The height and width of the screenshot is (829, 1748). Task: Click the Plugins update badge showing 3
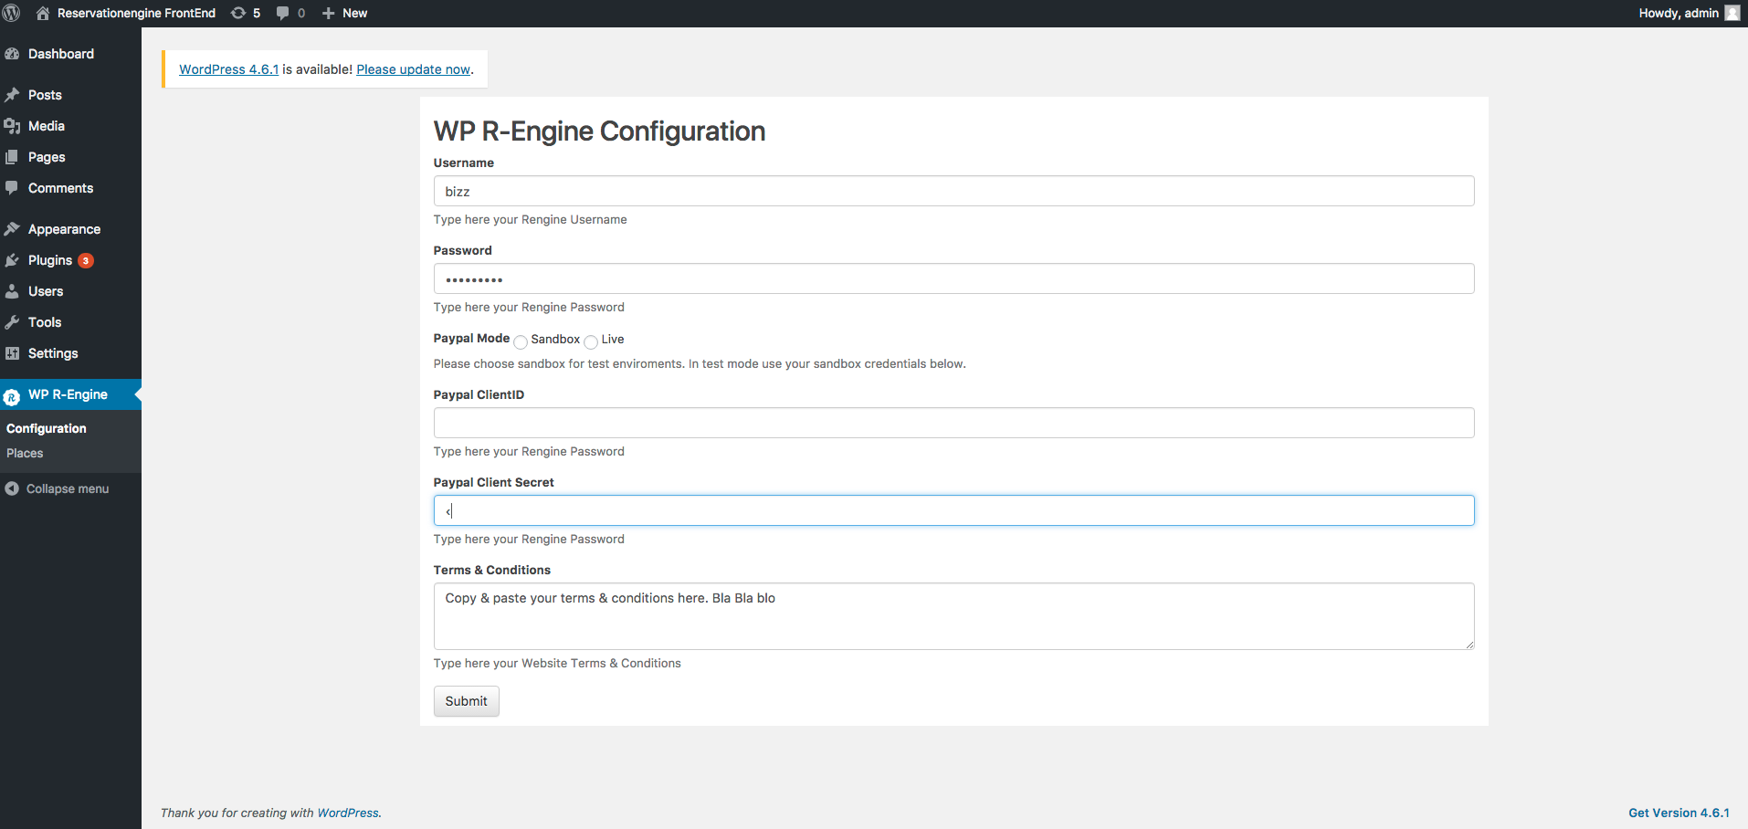(86, 261)
